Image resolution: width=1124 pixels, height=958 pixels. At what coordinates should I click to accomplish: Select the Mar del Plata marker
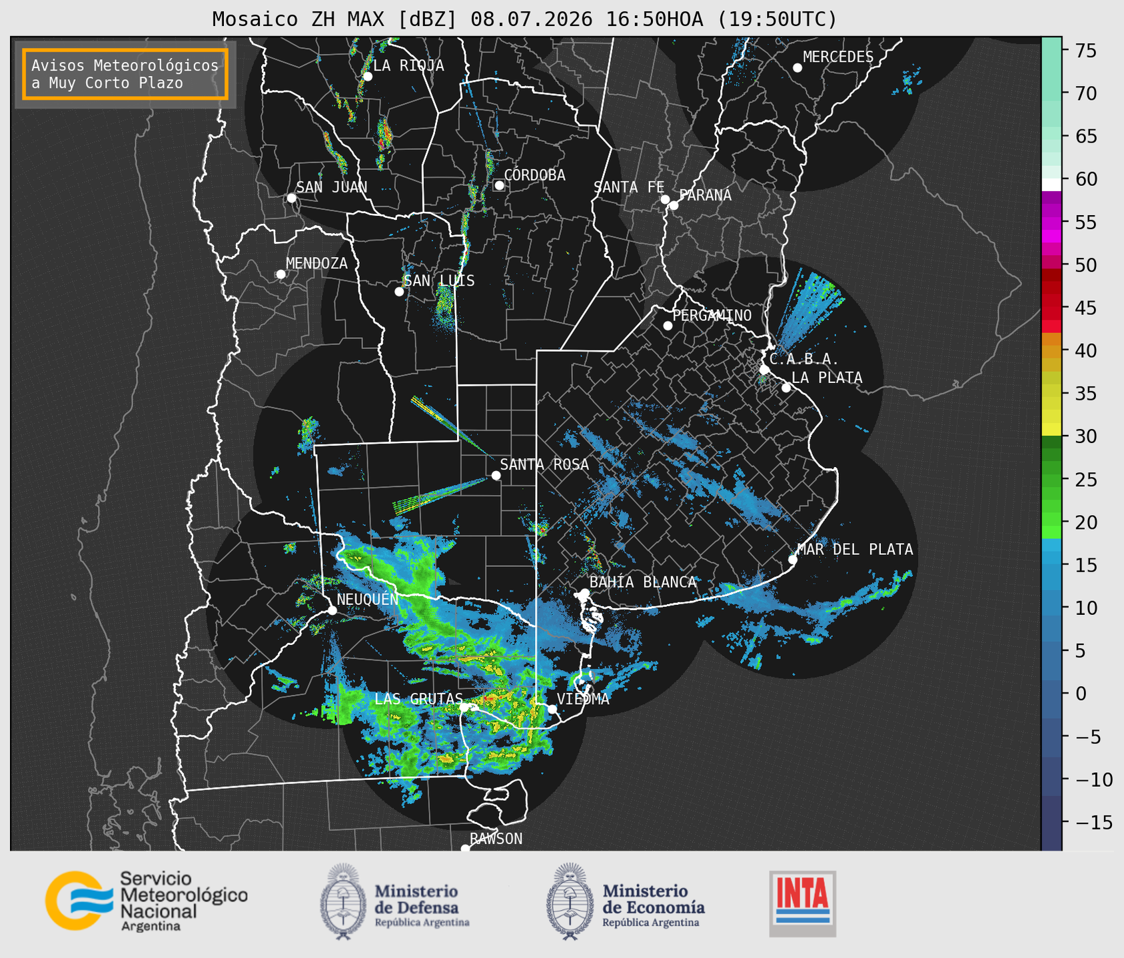click(792, 559)
